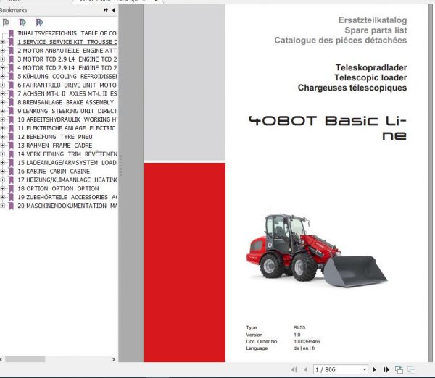Open the 11 ELEKTRISCHE ANLAGE bookmark
This screenshot has height=378, width=435.
66,128
